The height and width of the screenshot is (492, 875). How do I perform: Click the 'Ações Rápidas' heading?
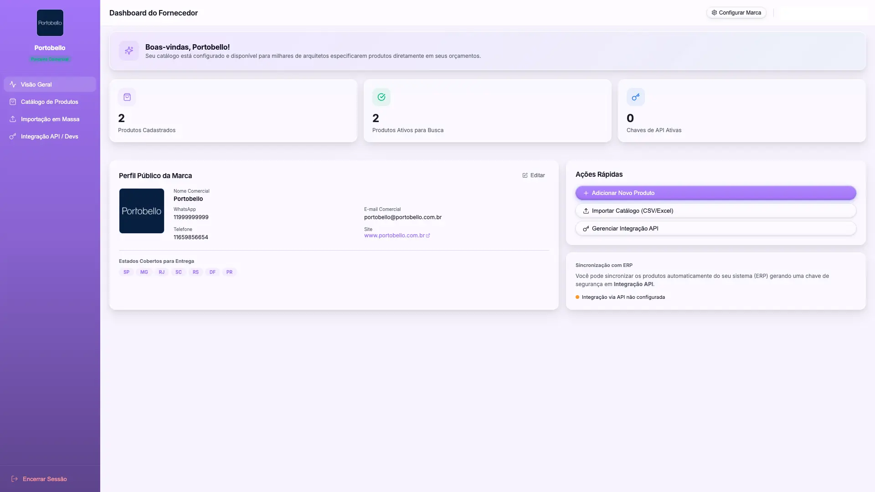(x=599, y=174)
